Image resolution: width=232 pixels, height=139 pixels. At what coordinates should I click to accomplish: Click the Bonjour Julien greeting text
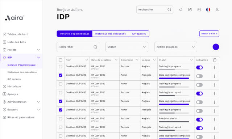(70, 10)
